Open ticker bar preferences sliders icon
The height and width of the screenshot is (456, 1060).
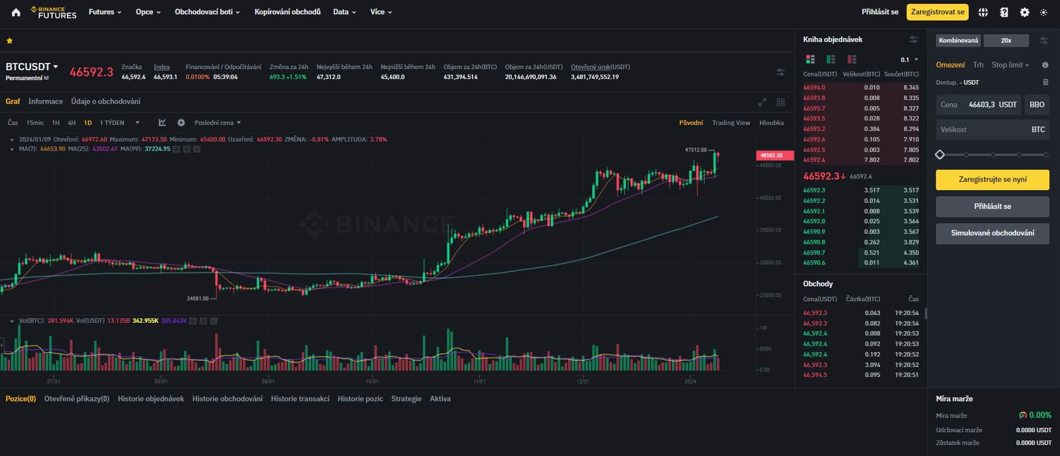coord(780,72)
